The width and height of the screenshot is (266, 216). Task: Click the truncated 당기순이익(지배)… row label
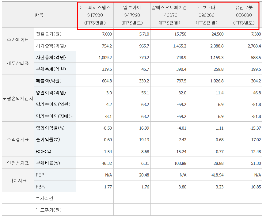[x=55, y=116]
